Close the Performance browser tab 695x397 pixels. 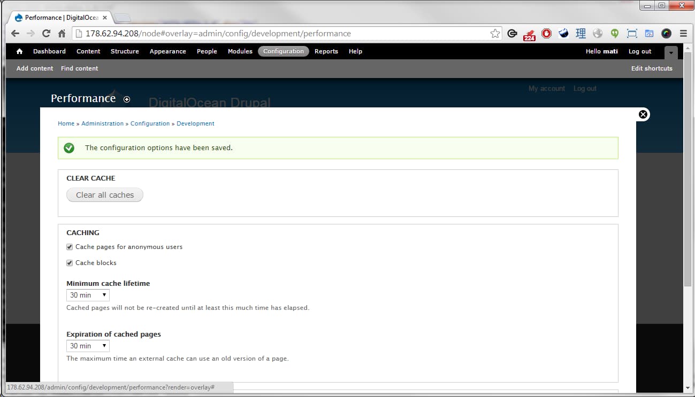pos(105,18)
